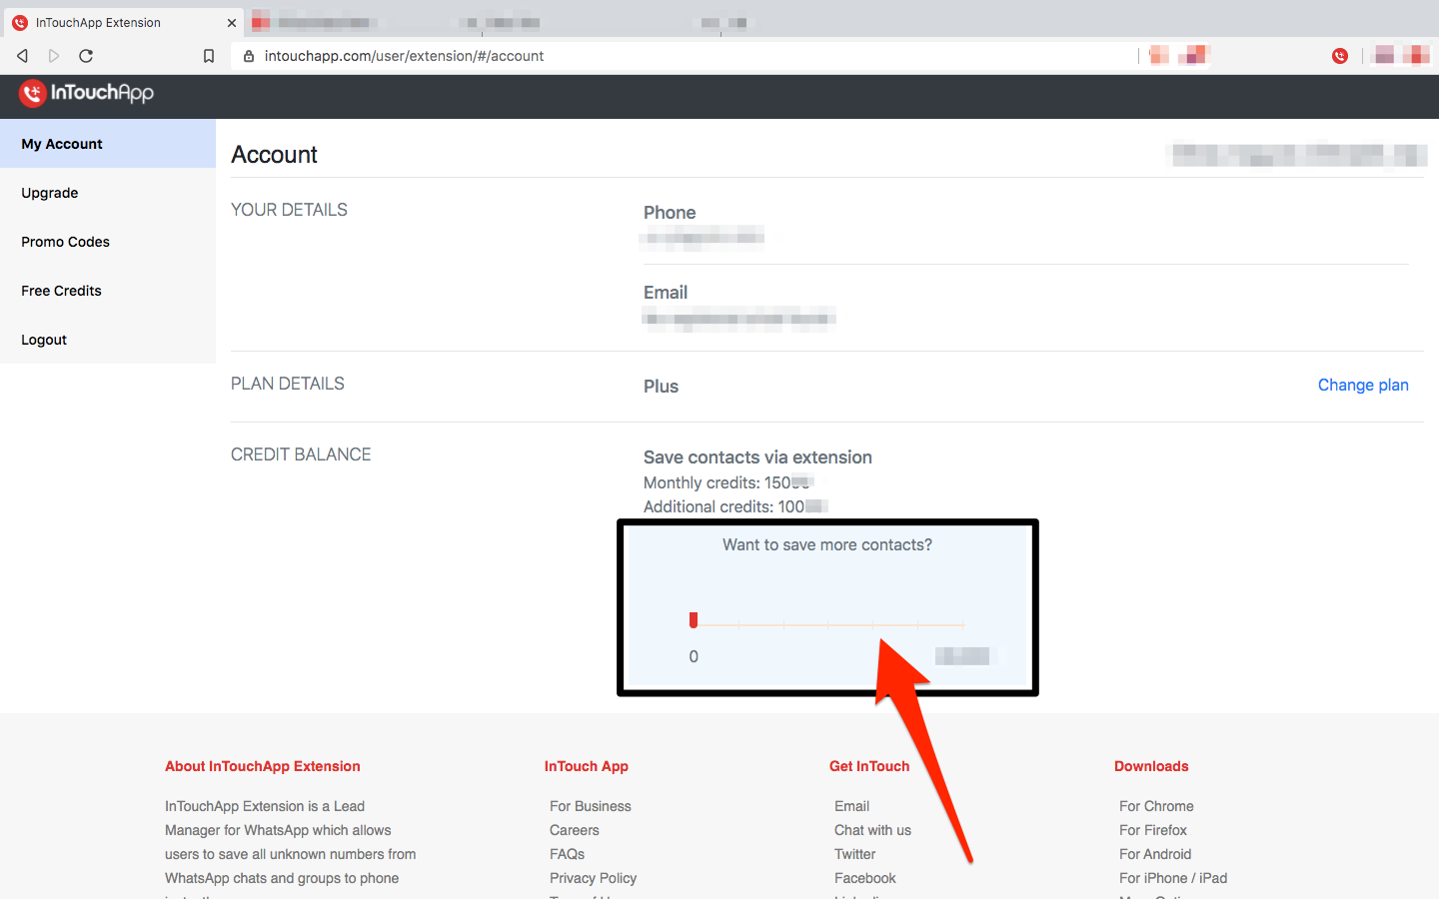This screenshot has width=1439, height=899.
Task: Click 'Want to save more contacts?' text
Action: (827, 544)
